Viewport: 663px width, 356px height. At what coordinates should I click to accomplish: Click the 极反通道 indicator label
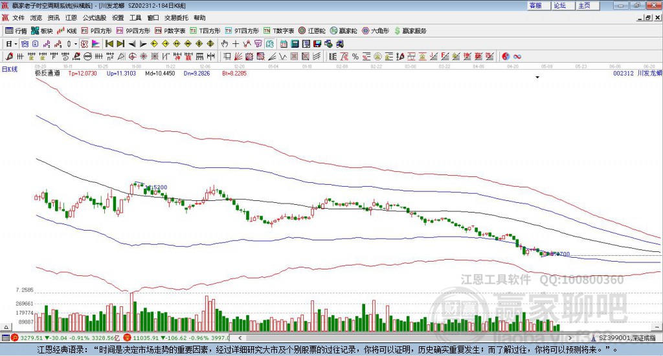(47, 74)
